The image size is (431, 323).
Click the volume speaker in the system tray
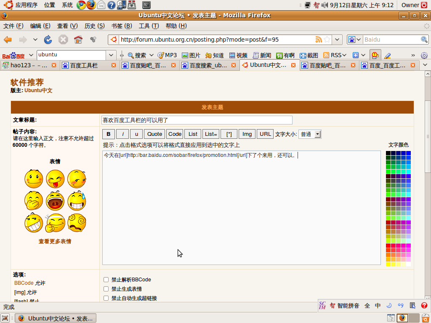point(325,5)
